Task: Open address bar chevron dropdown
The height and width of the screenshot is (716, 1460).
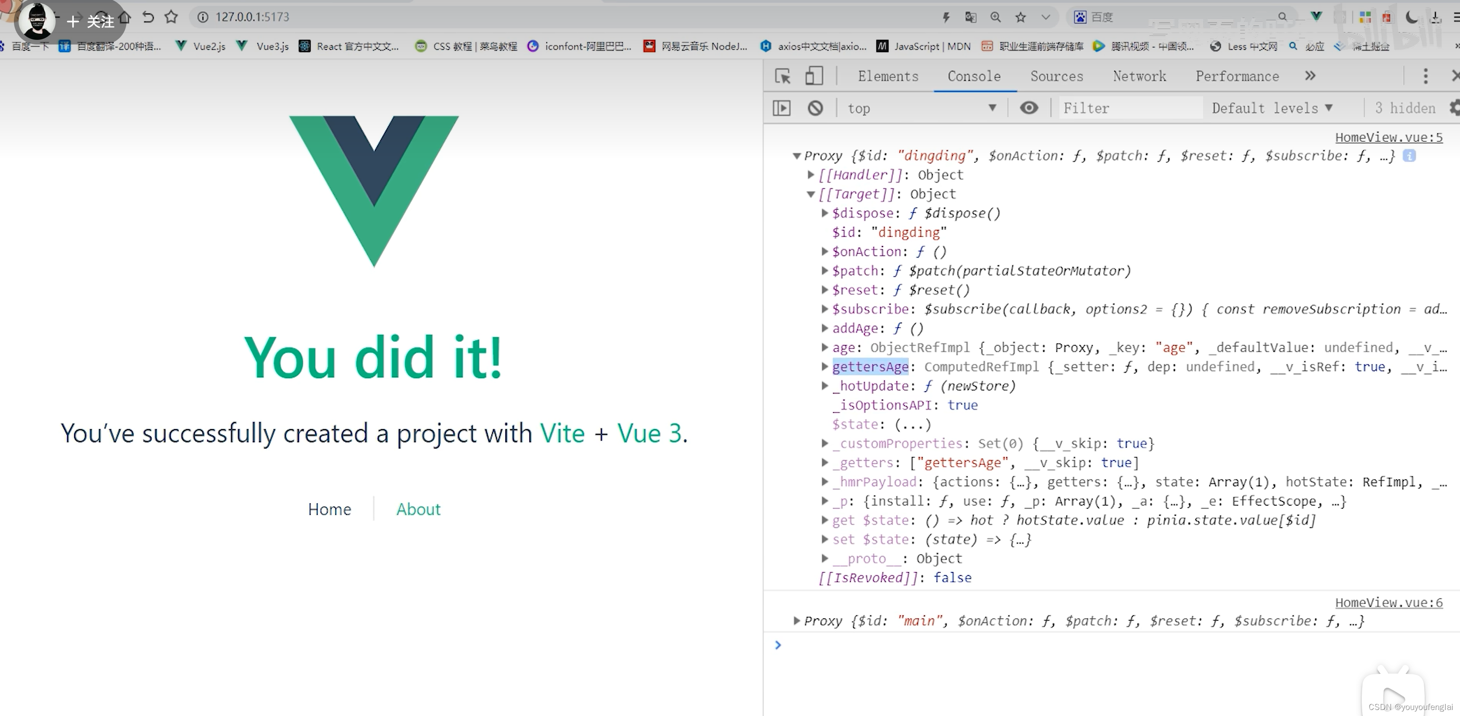Action: [x=1046, y=17]
